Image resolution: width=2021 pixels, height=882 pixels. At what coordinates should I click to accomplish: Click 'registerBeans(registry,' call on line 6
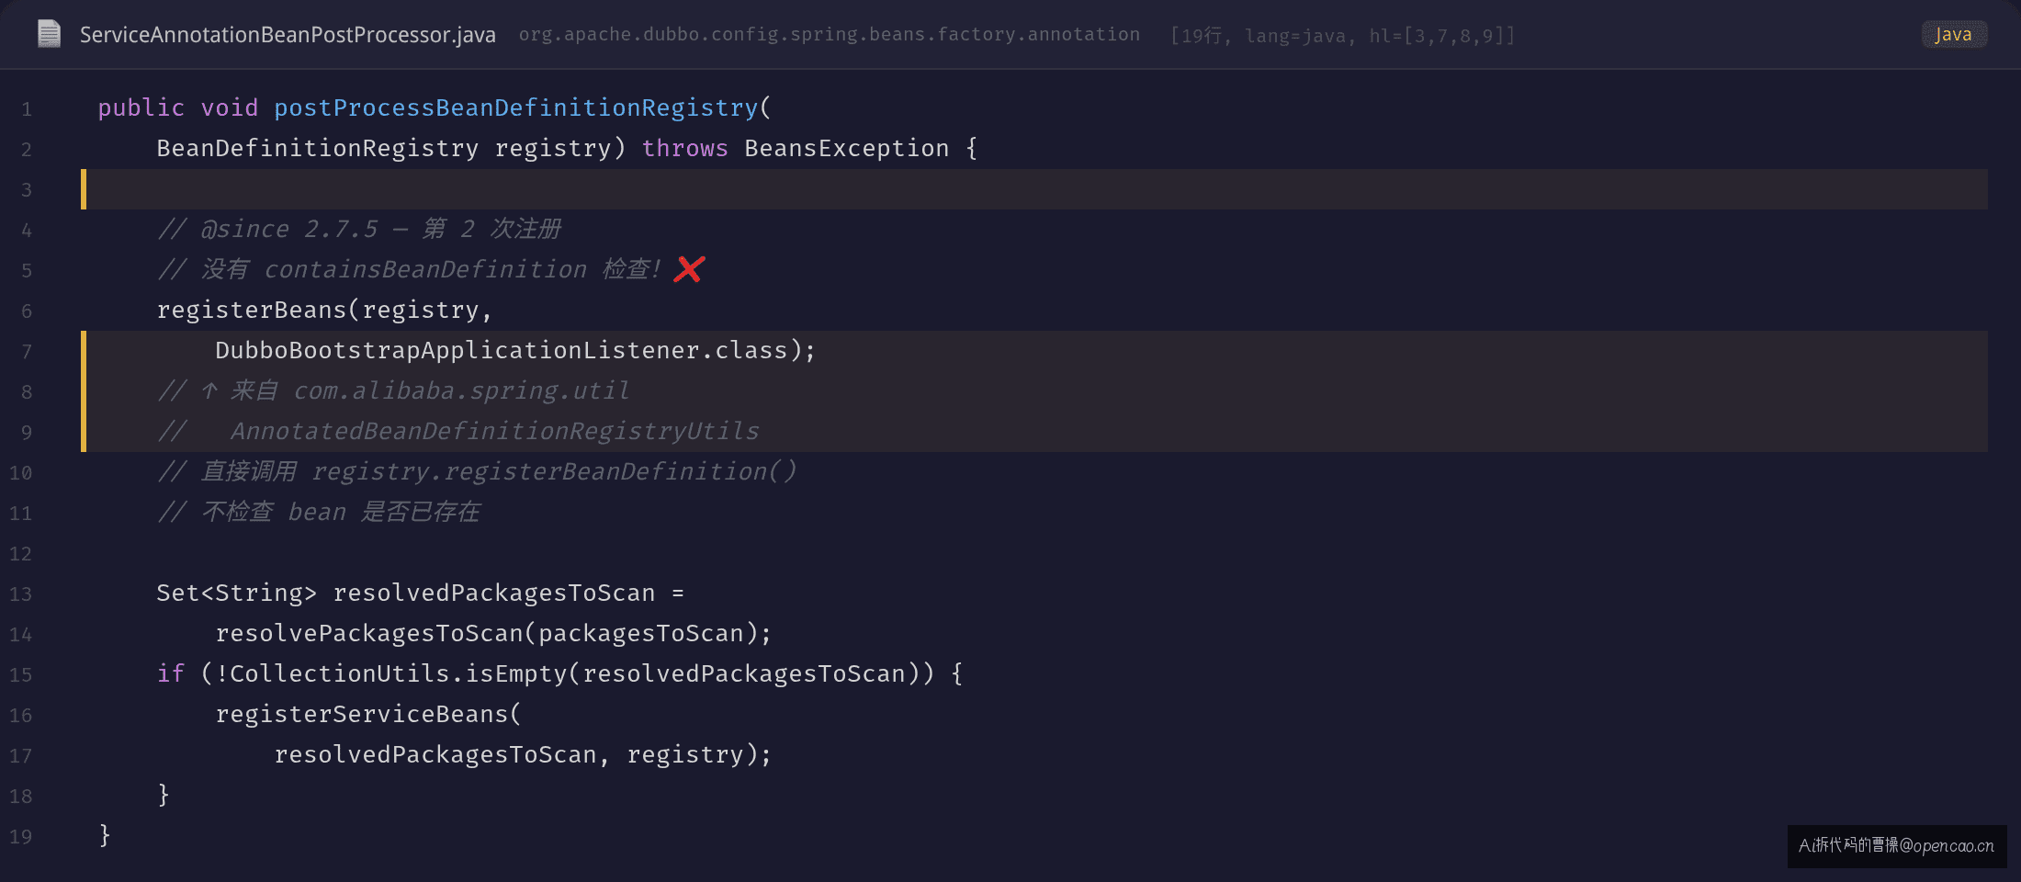(325, 310)
